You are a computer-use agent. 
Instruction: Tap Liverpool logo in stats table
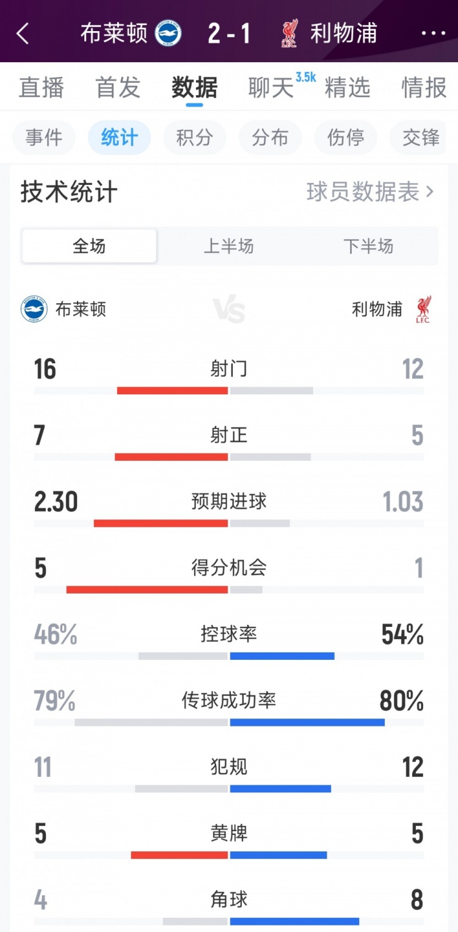[423, 309]
